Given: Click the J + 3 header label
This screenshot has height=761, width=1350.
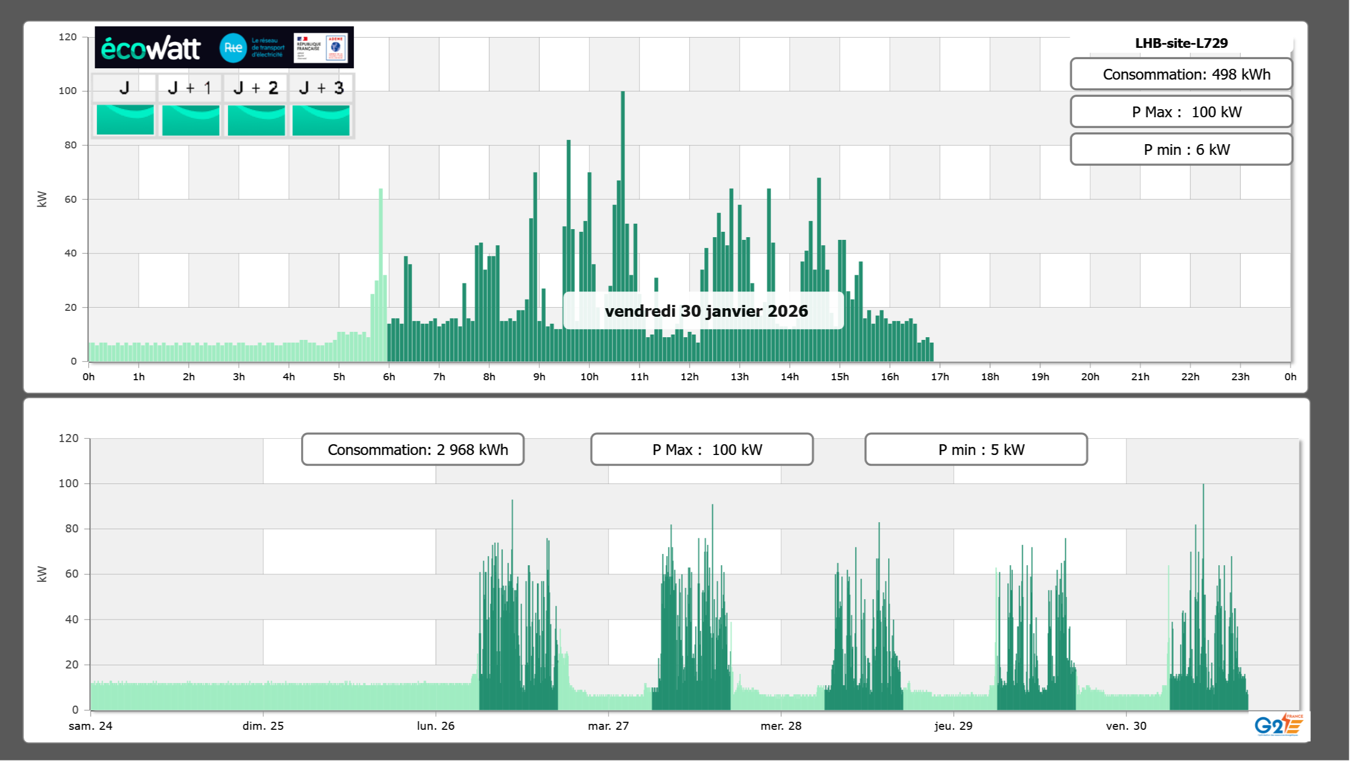Looking at the screenshot, I should point(321,88).
